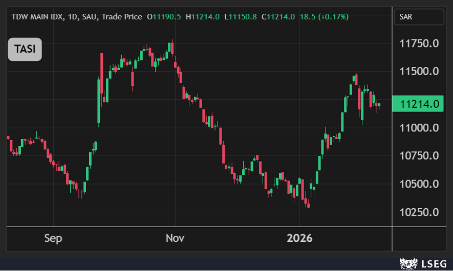Image resolution: width=453 pixels, height=271 pixels.
Task: Click the 10250.0 price axis label
Action: coord(419,212)
